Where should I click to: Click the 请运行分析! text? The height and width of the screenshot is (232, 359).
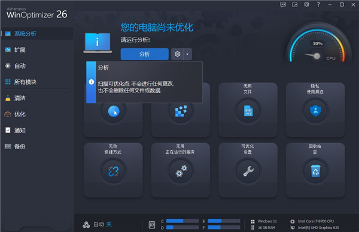coord(135,40)
